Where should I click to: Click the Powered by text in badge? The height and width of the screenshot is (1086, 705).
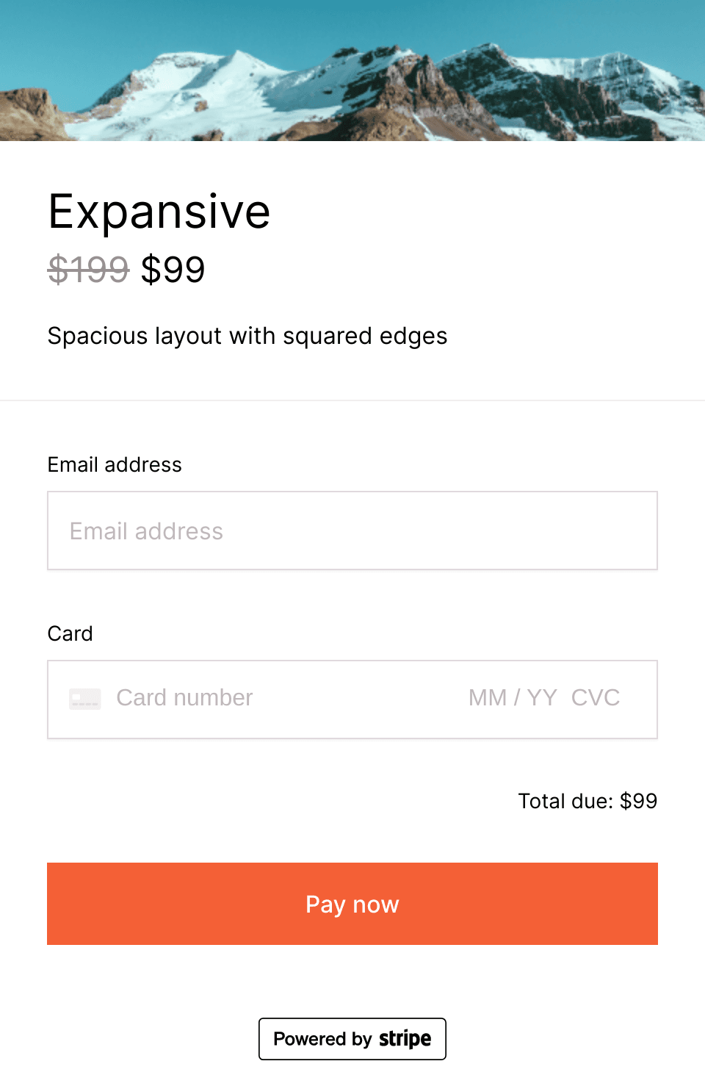click(x=323, y=1039)
